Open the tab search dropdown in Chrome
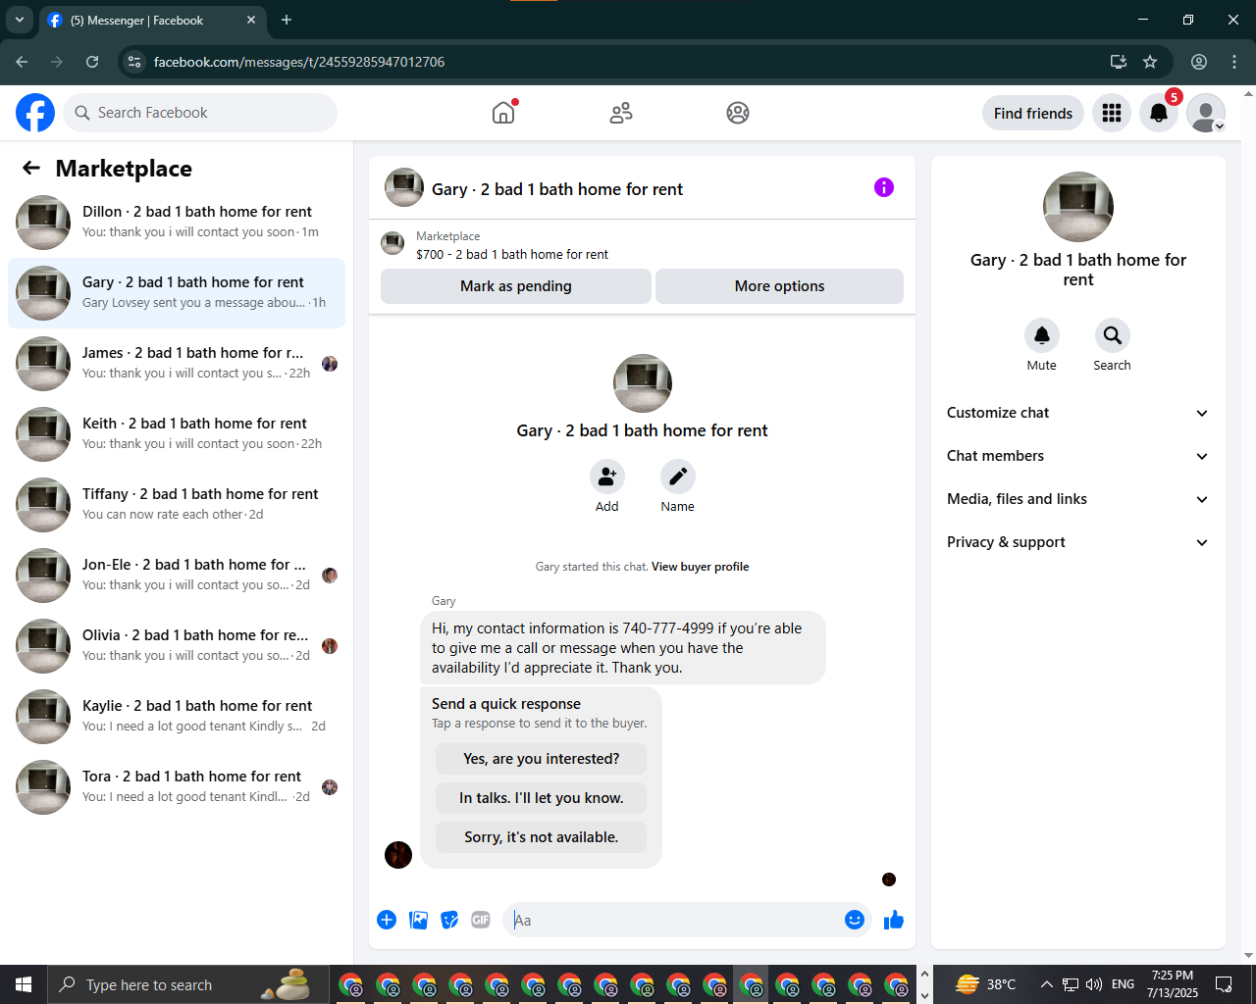The image size is (1256, 1004). click(x=20, y=20)
